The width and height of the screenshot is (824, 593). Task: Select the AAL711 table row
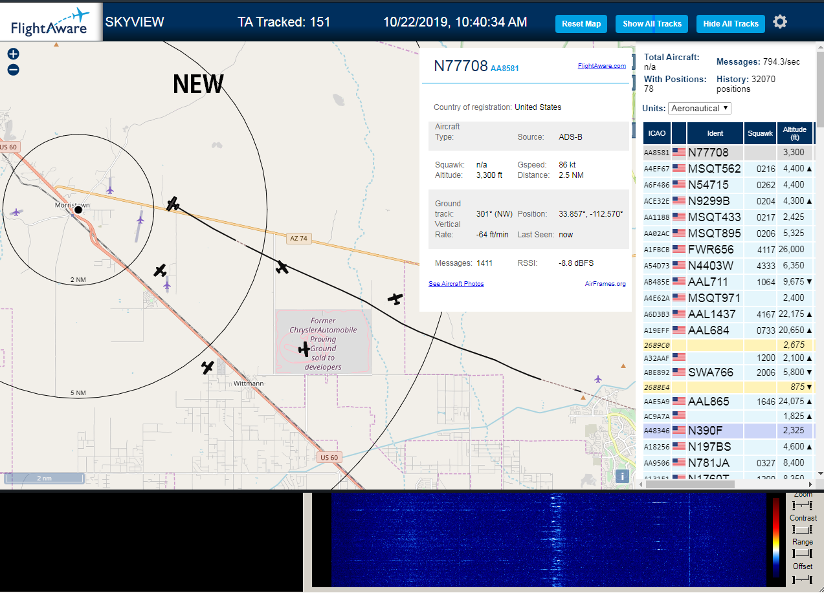pyautogui.click(x=728, y=282)
